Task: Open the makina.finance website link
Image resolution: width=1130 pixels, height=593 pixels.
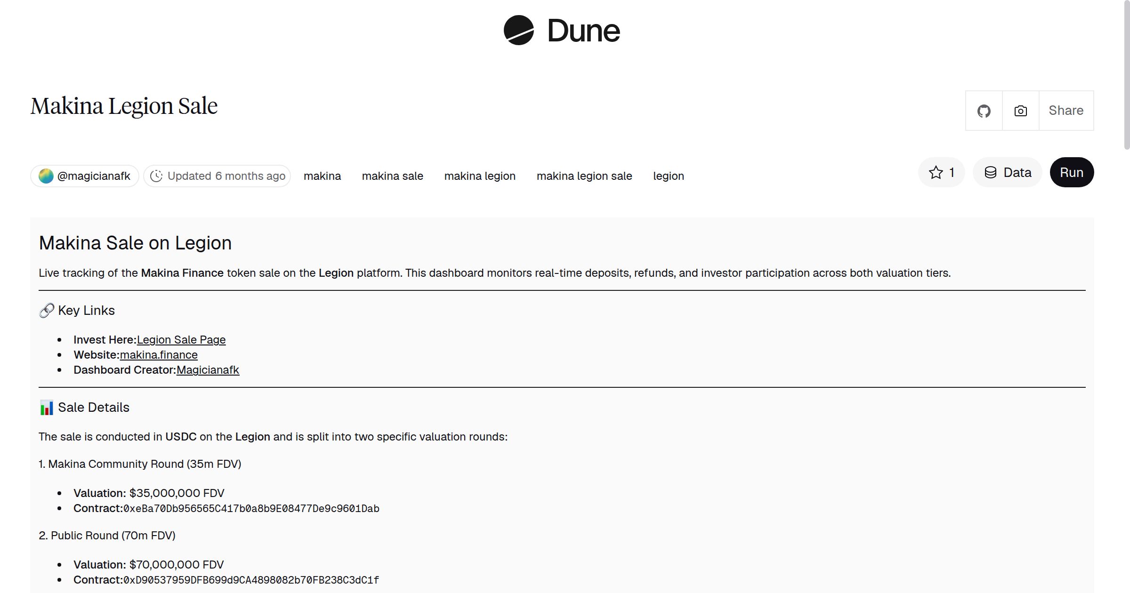Action: point(159,355)
